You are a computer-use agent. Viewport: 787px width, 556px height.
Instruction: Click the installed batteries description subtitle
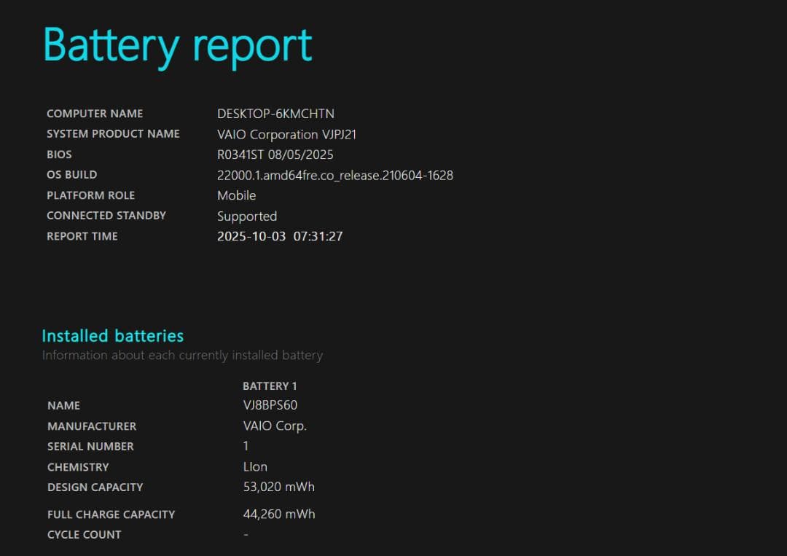182,356
